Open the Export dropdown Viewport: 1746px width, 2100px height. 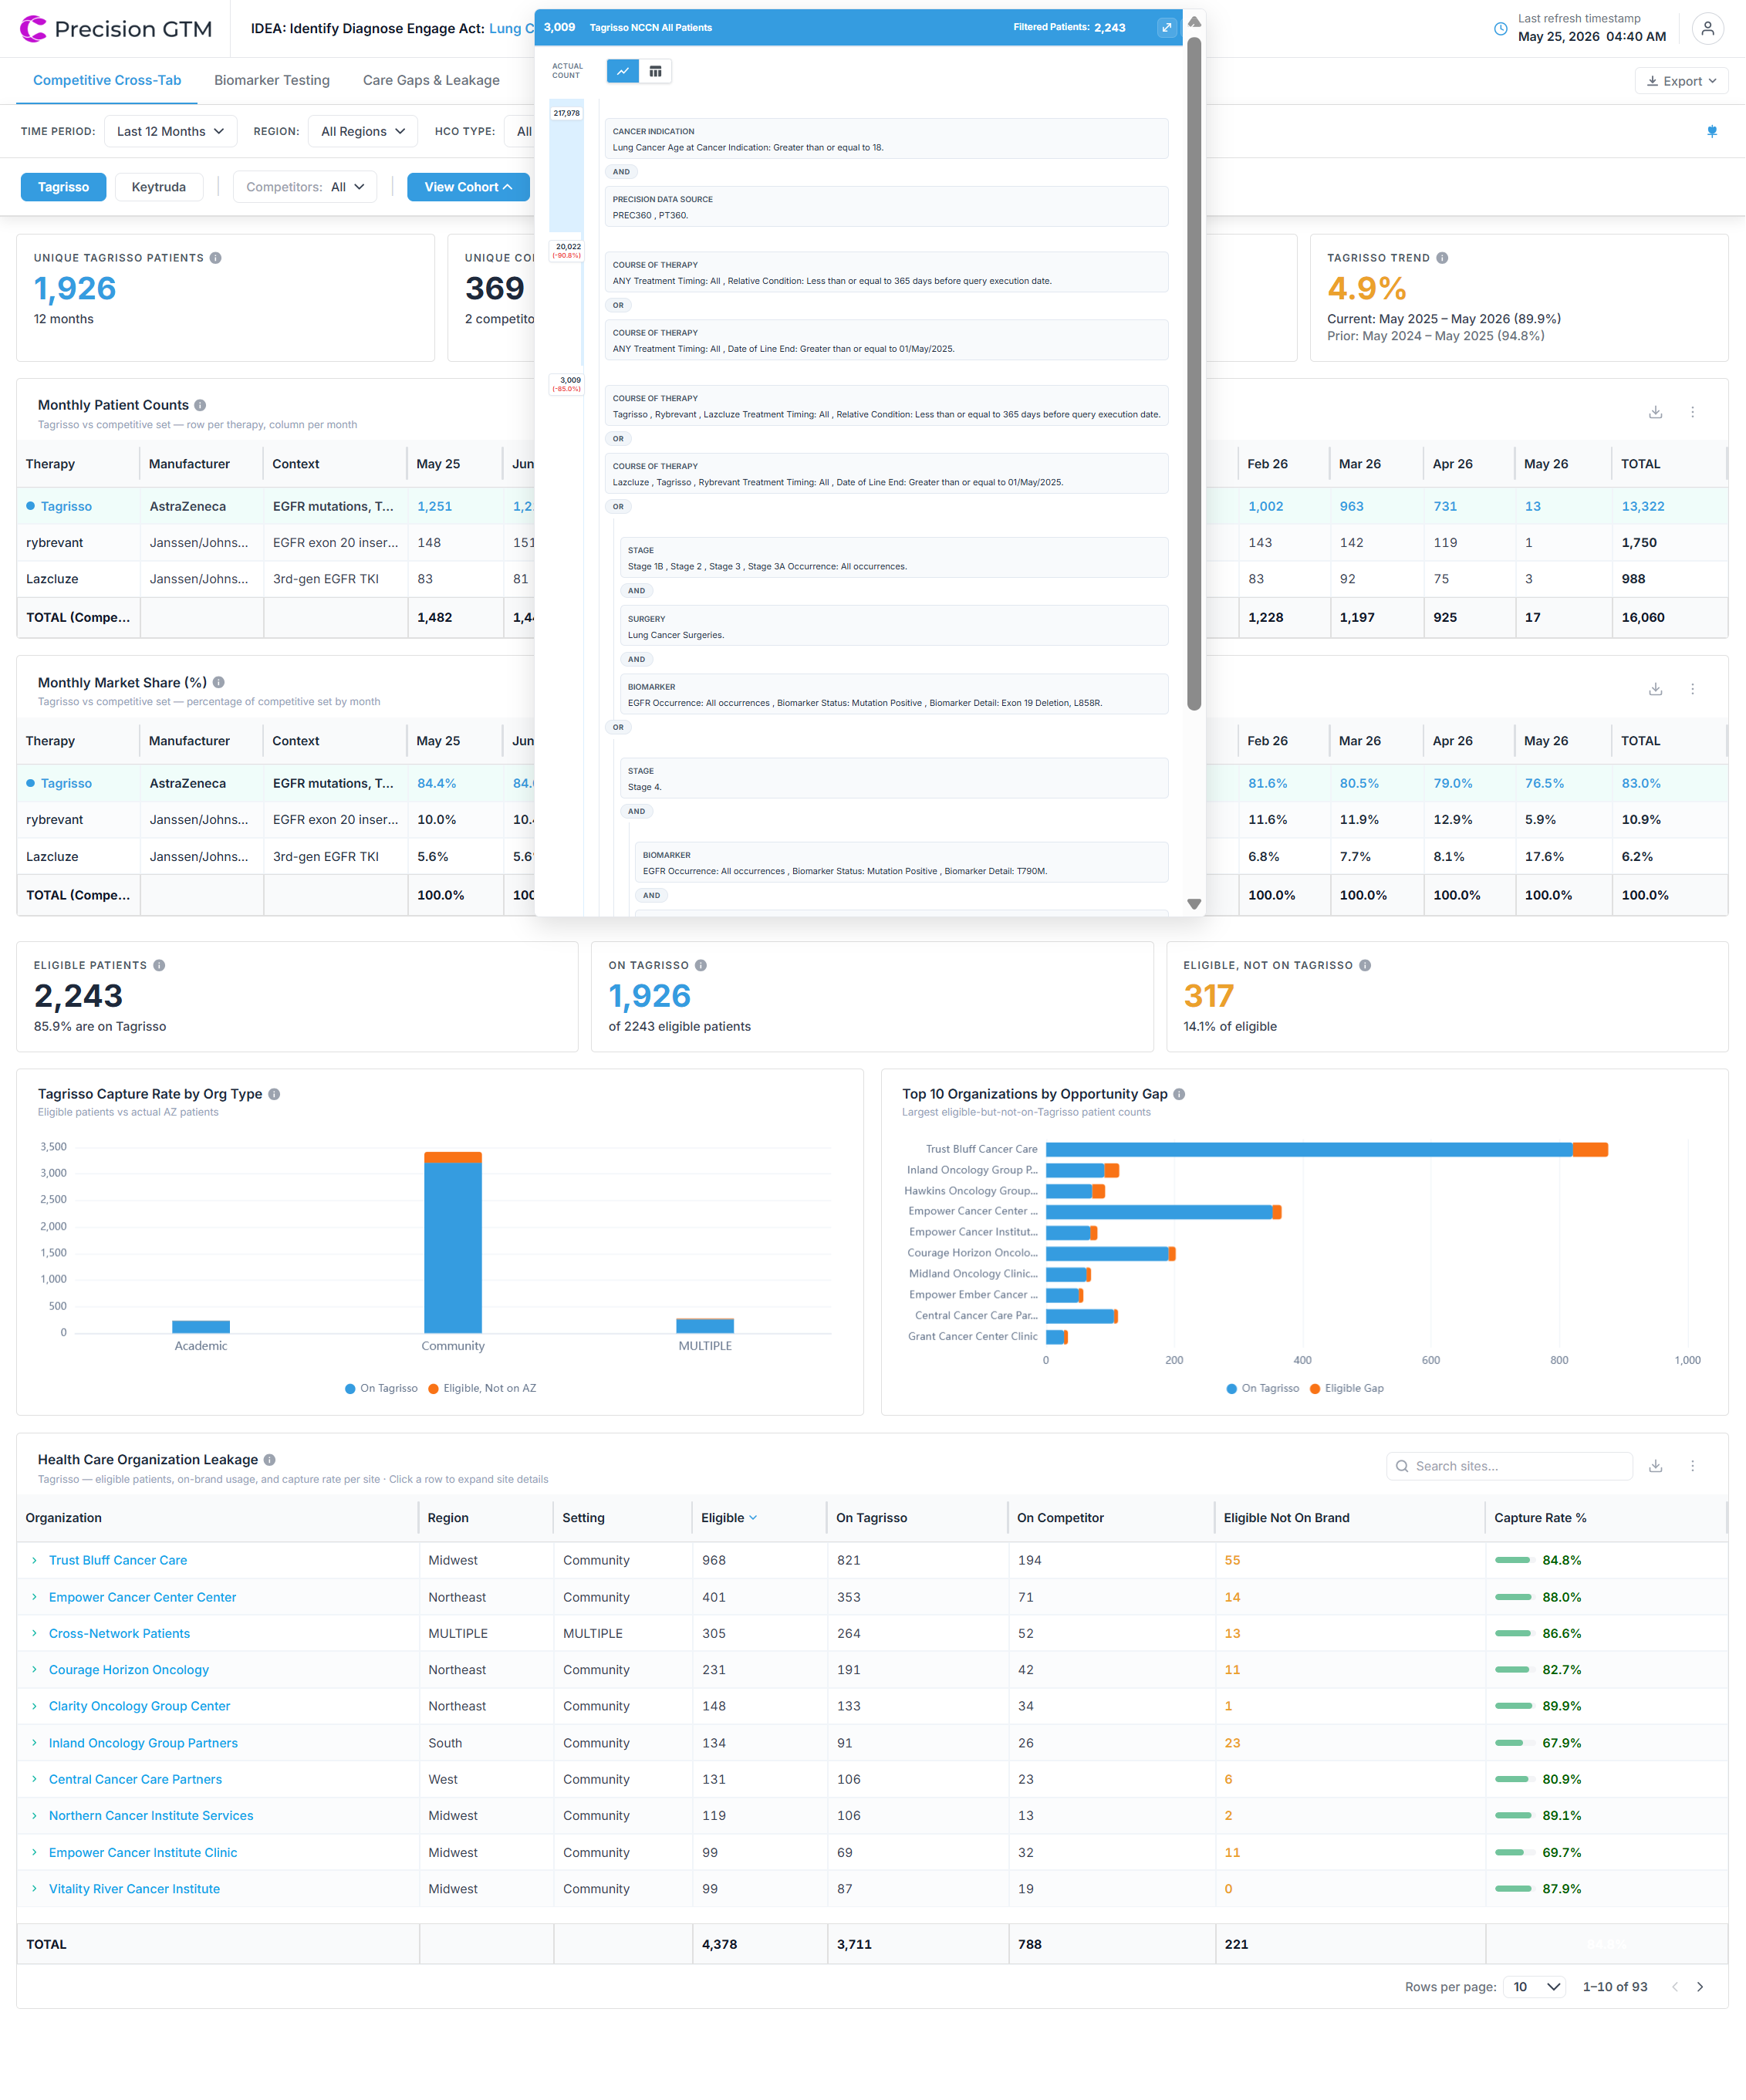[1681, 81]
